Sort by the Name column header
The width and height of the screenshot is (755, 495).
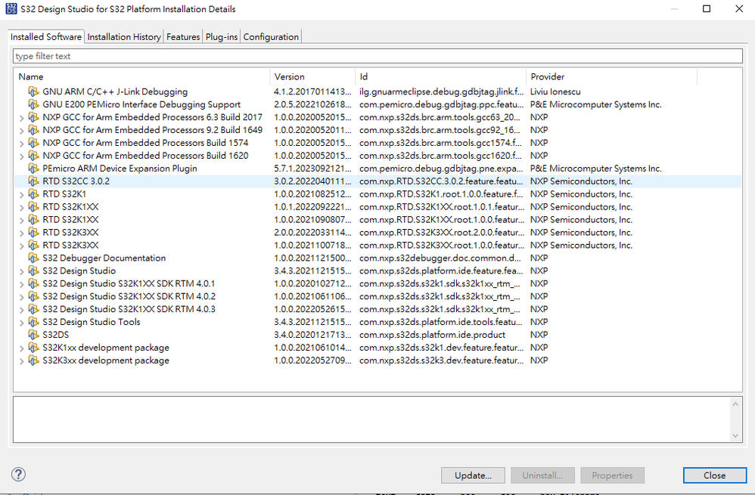[142, 76]
